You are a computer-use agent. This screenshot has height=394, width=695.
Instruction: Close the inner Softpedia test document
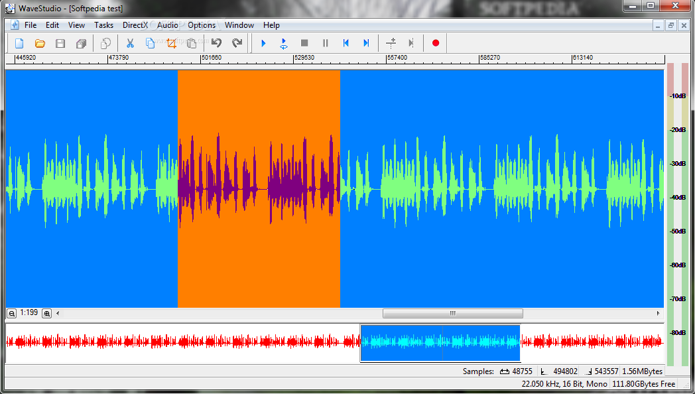point(684,26)
